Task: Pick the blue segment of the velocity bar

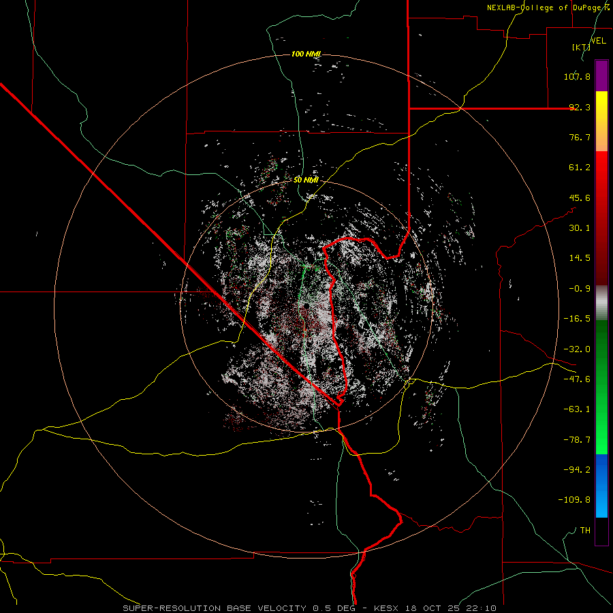Action: (601, 486)
